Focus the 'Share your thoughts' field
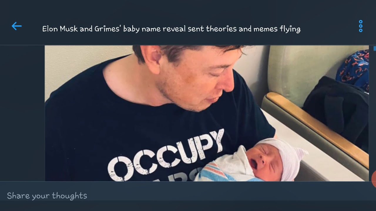 pyautogui.click(x=47, y=196)
